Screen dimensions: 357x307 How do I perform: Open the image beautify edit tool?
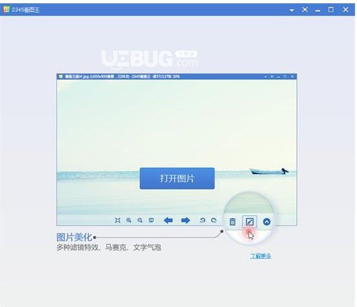pos(250,222)
